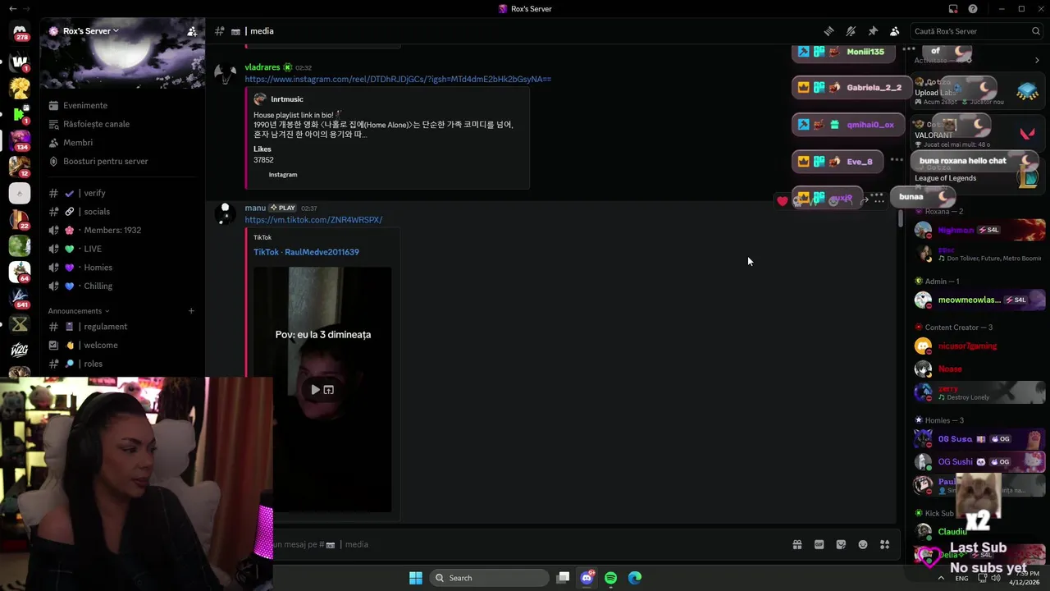Click username manu

[255, 208]
